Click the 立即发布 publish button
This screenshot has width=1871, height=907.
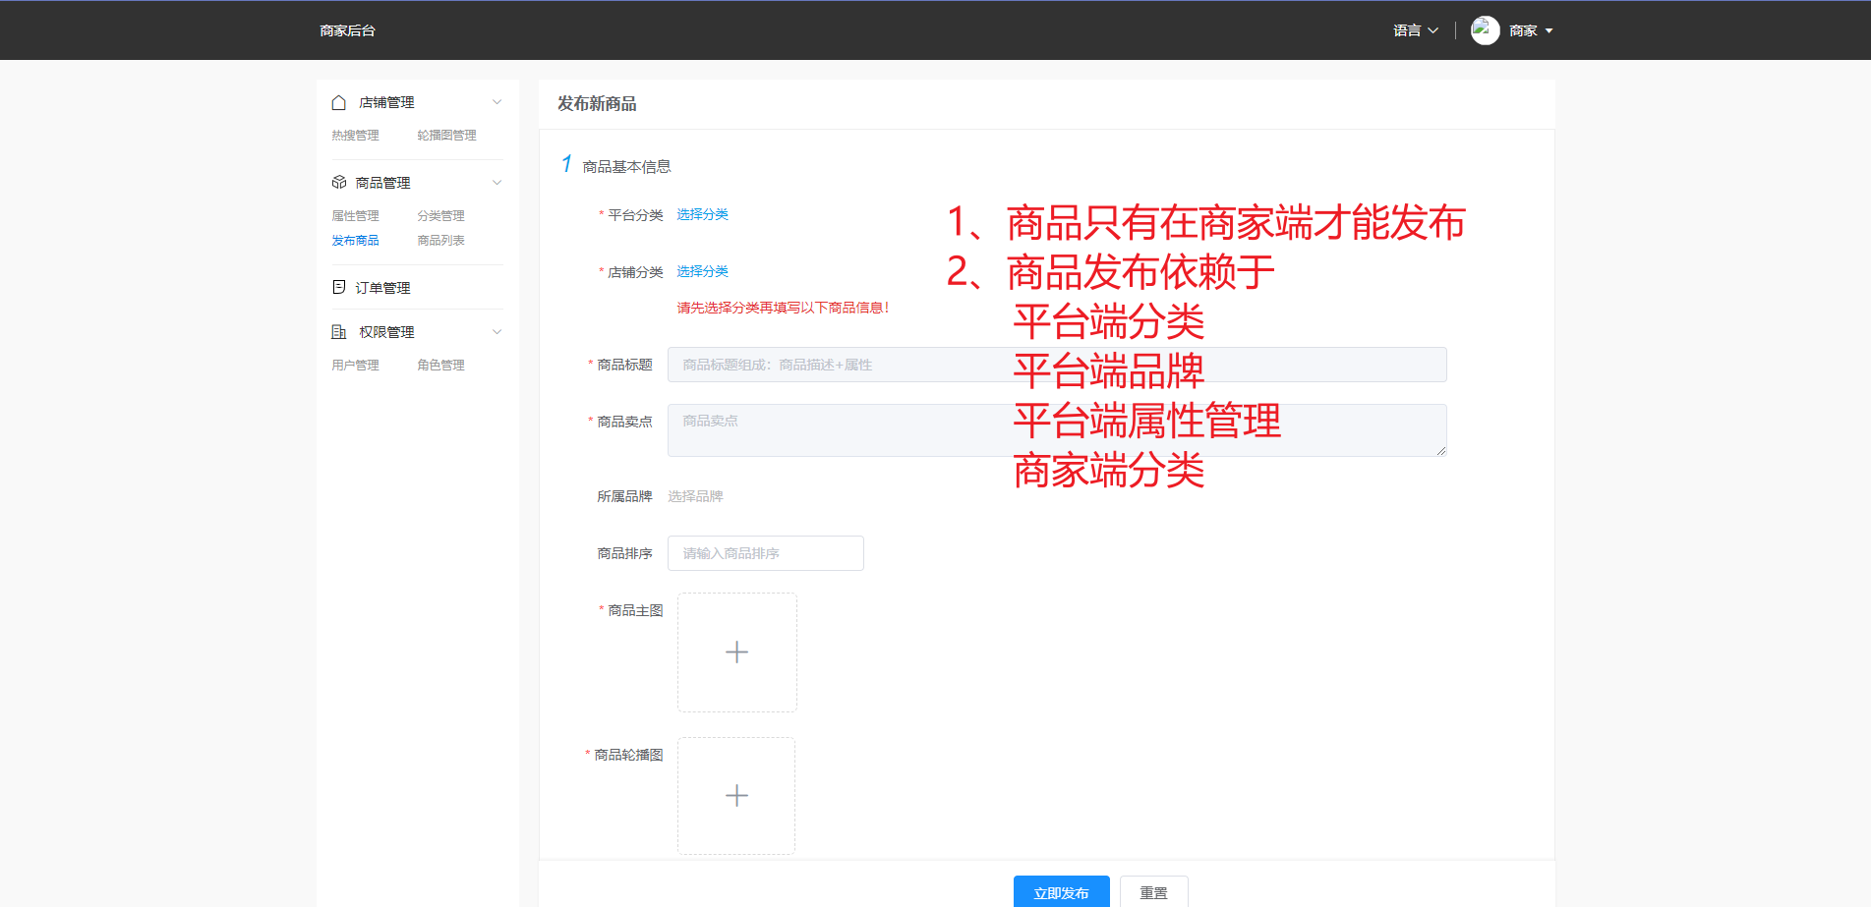[1061, 892]
